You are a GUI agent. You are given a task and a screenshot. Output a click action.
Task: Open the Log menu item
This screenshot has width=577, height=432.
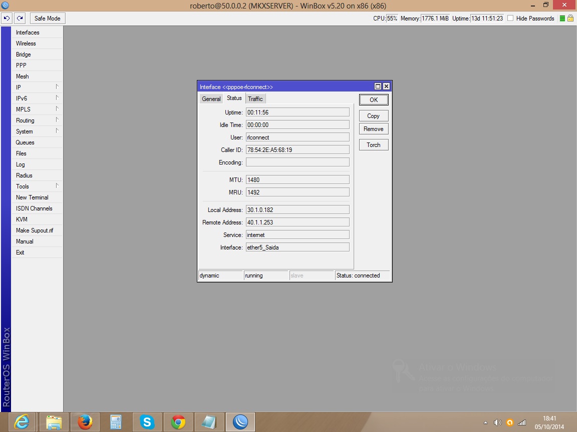click(37, 164)
